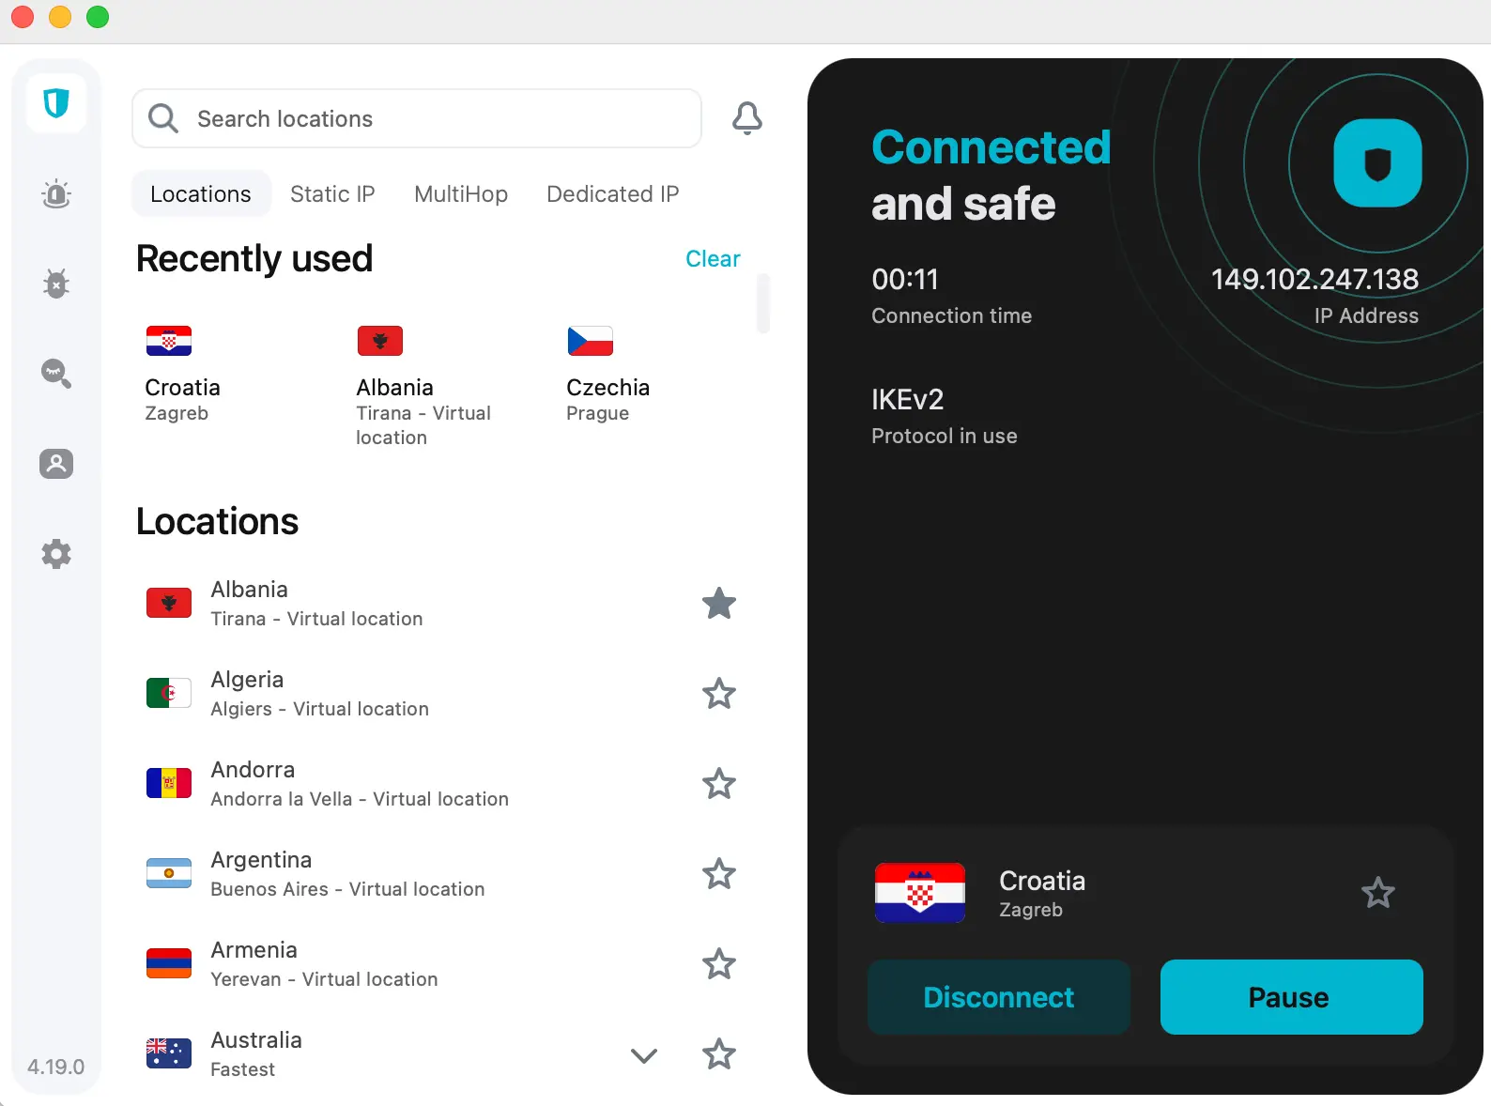Open the VPN shield sidebar icon

[56, 102]
